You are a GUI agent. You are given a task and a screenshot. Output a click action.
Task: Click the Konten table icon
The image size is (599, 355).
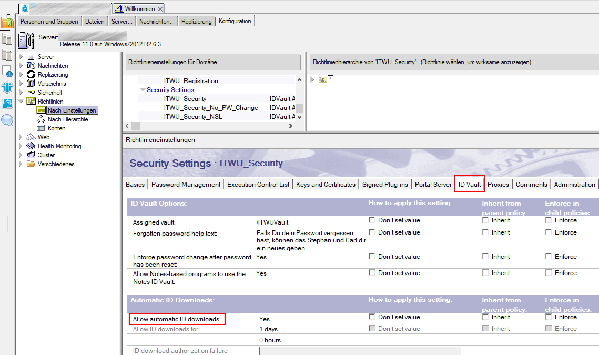click(x=41, y=128)
